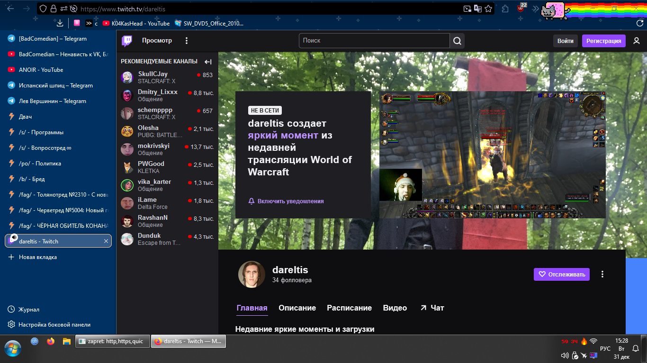This screenshot has width=647, height=363.
Task: Click the shield tracking protection icon
Action: click(x=43, y=9)
